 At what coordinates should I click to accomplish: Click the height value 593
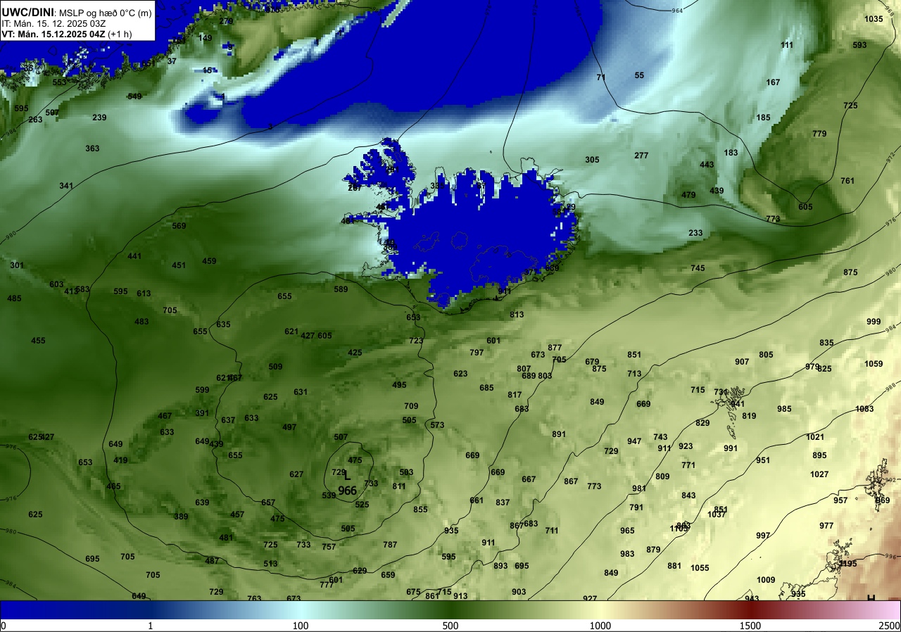859,45
